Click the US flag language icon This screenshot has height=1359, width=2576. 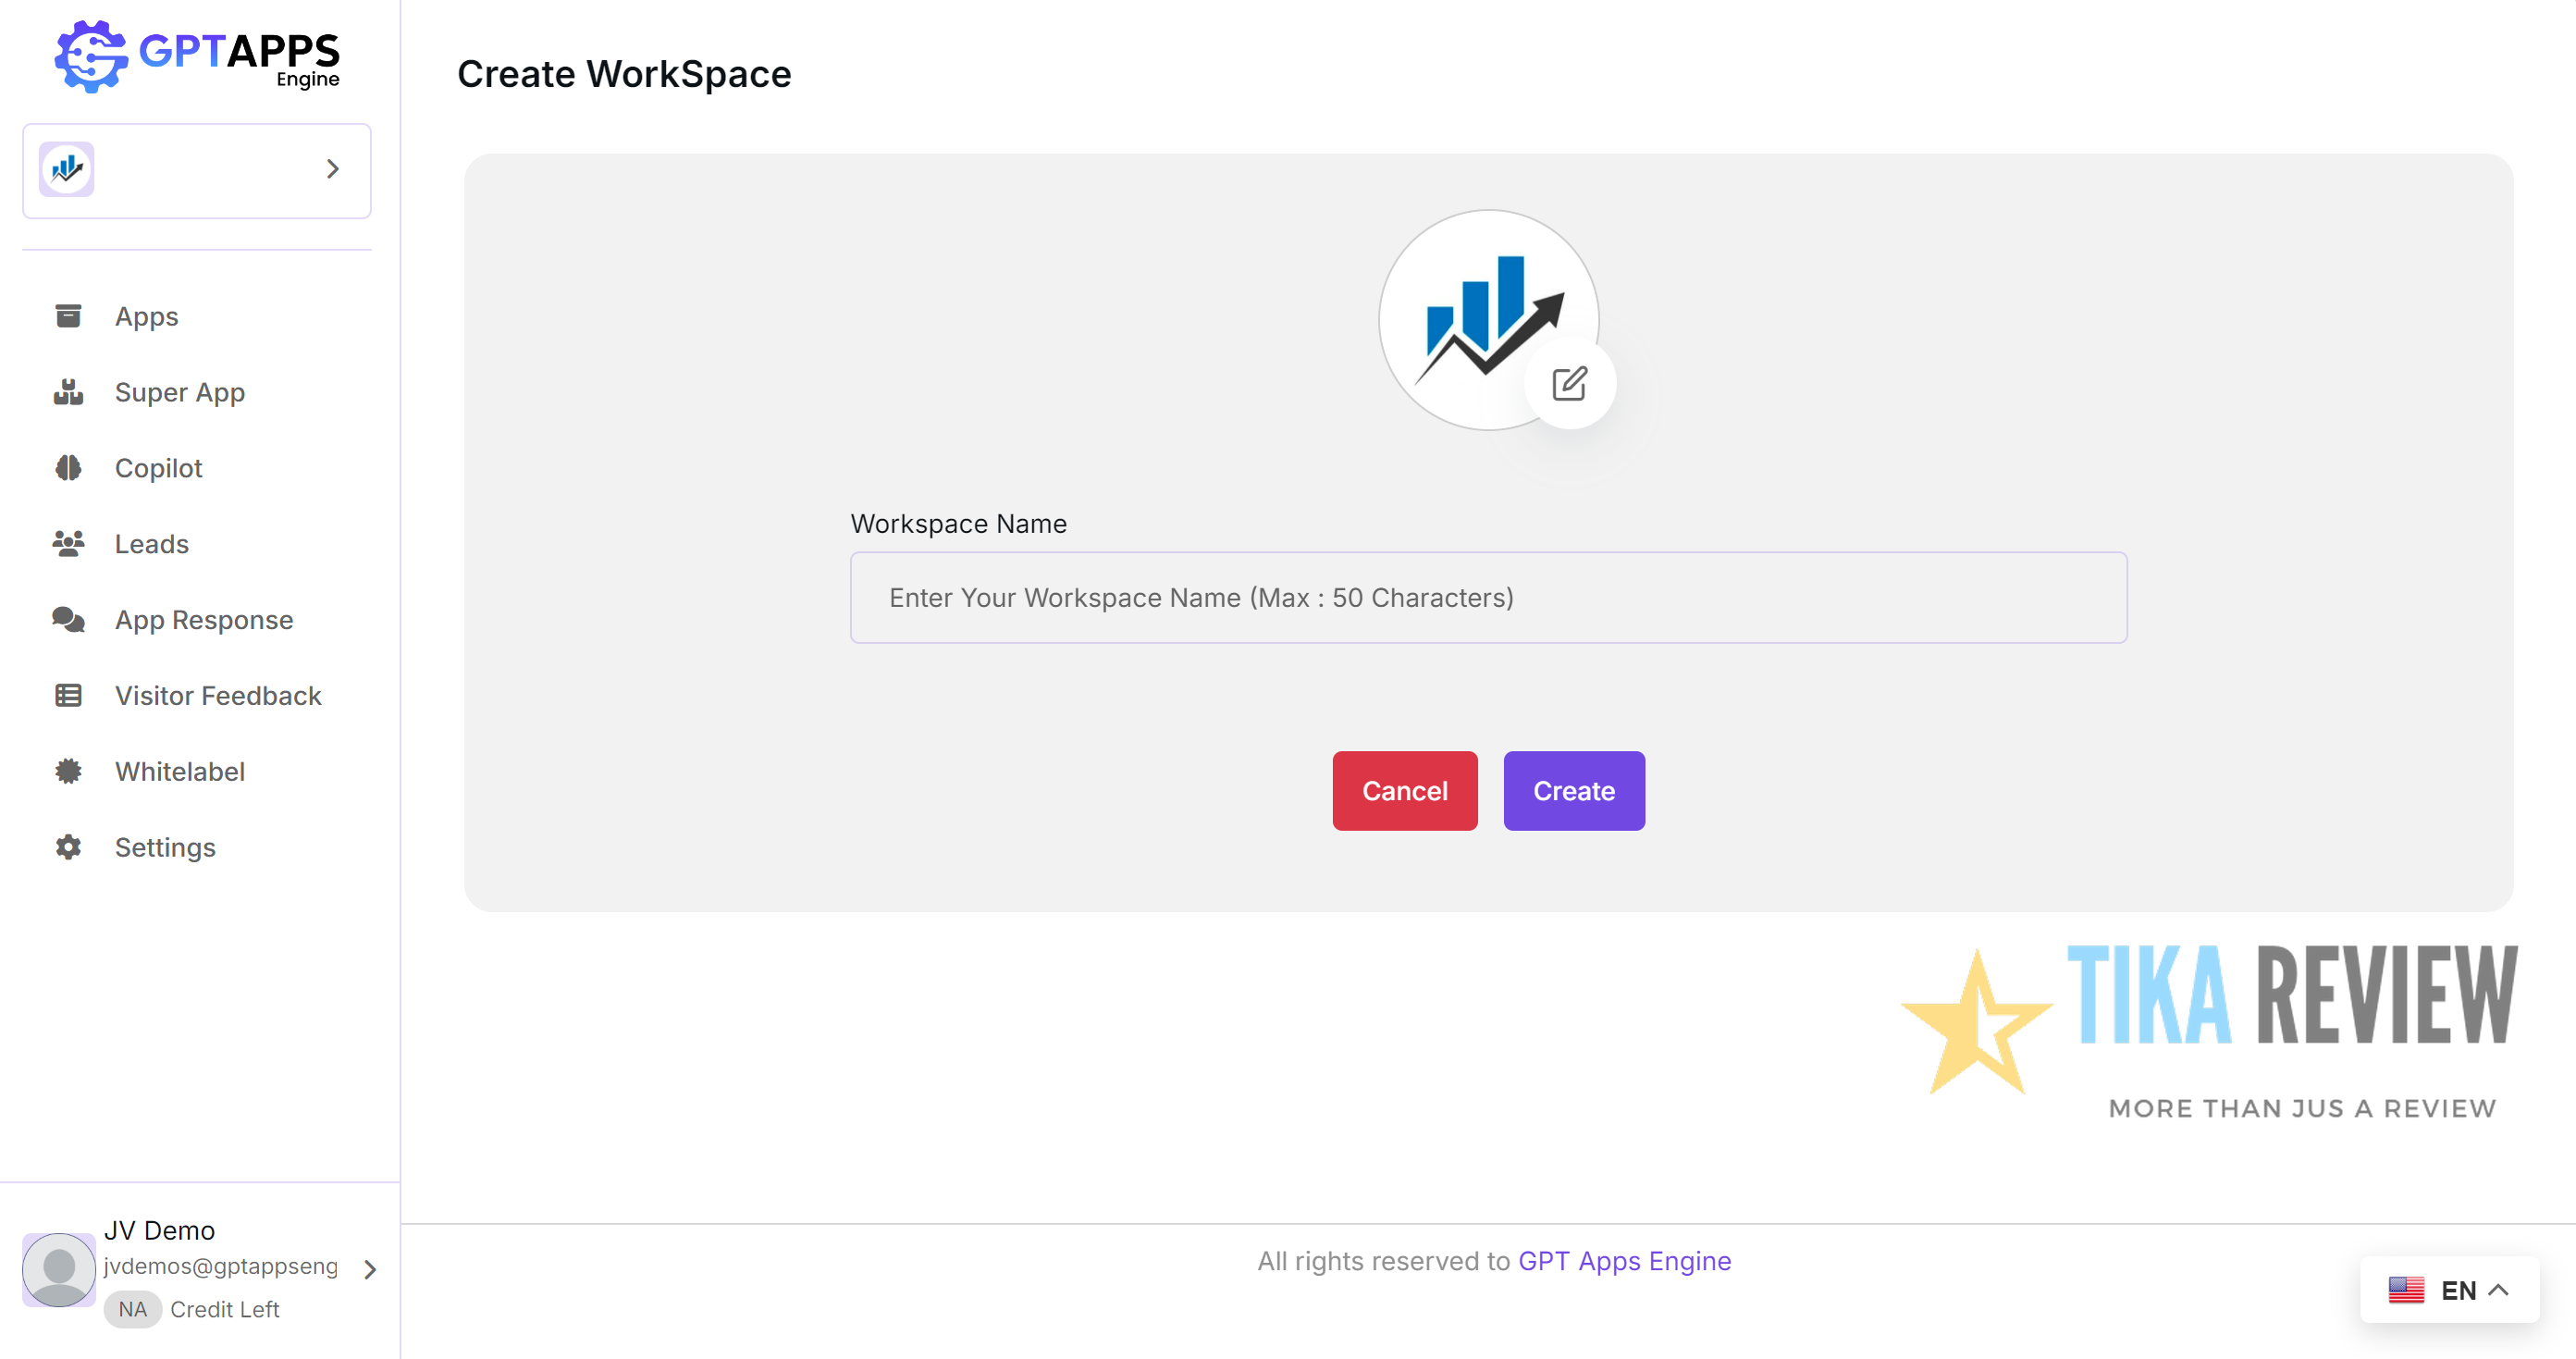pos(2408,1289)
